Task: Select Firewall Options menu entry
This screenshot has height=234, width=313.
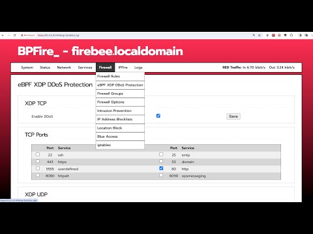Action: [x=120, y=102]
